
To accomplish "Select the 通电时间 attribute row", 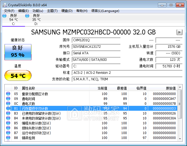I will (x=91, y=99).
